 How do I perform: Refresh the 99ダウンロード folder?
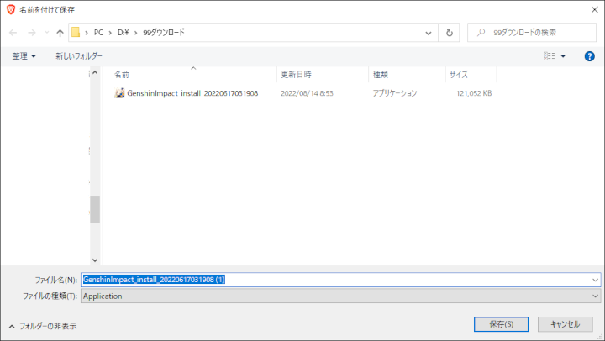449,33
